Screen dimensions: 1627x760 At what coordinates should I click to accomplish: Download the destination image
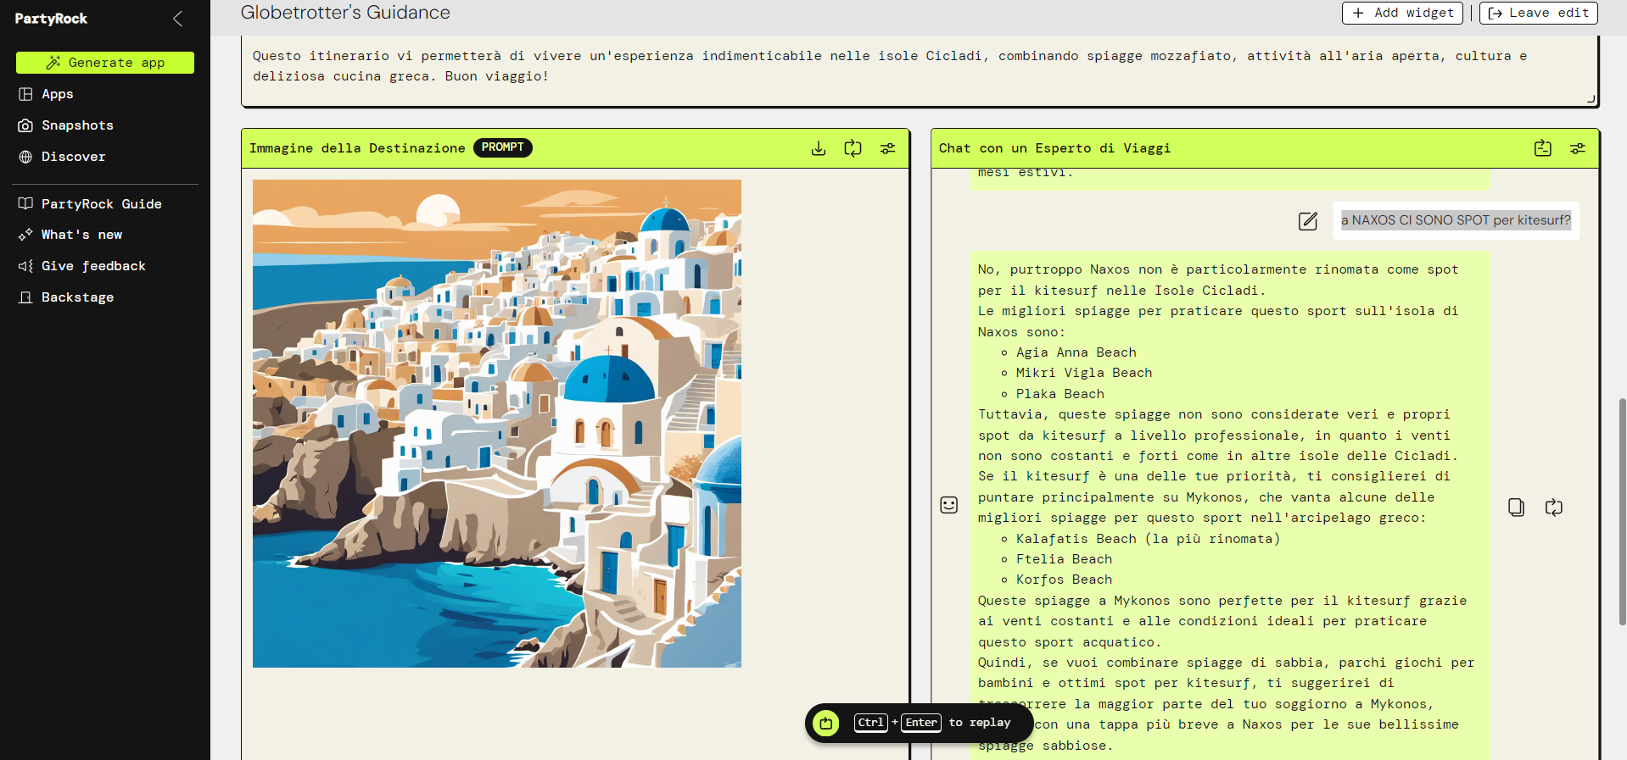click(818, 148)
